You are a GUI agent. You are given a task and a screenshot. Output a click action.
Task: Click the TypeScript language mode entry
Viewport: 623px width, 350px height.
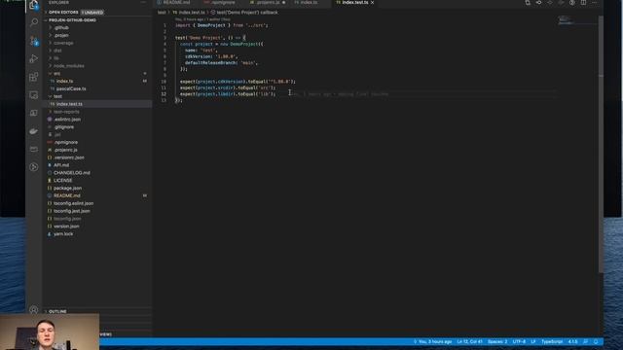tap(552, 341)
